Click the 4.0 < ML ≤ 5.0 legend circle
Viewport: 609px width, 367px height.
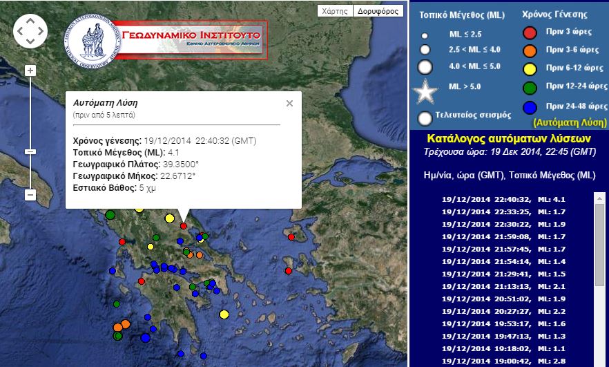(x=425, y=67)
